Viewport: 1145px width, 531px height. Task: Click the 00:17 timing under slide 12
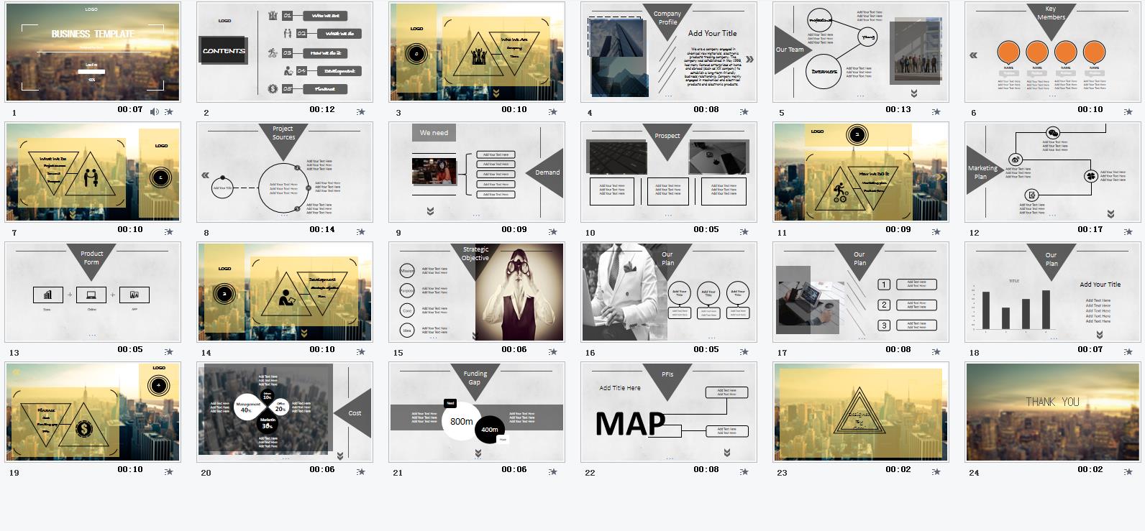[1090, 230]
